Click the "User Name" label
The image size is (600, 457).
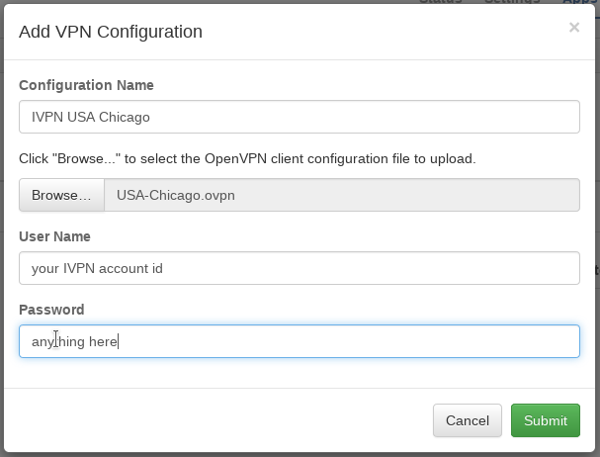pyautogui.click(x=54, y=236)
